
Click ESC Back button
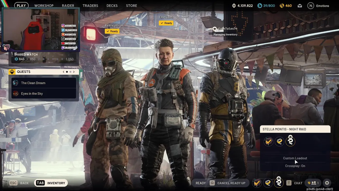tap(19, 183)
